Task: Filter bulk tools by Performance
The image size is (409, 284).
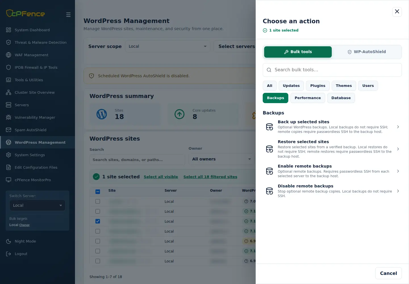Action: (308, 98)
